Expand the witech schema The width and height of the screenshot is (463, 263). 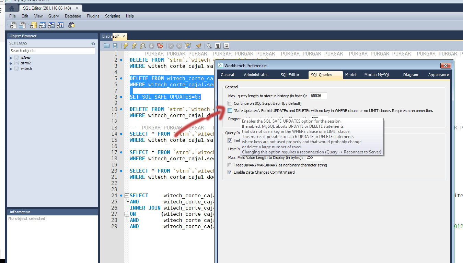[11, 69]
